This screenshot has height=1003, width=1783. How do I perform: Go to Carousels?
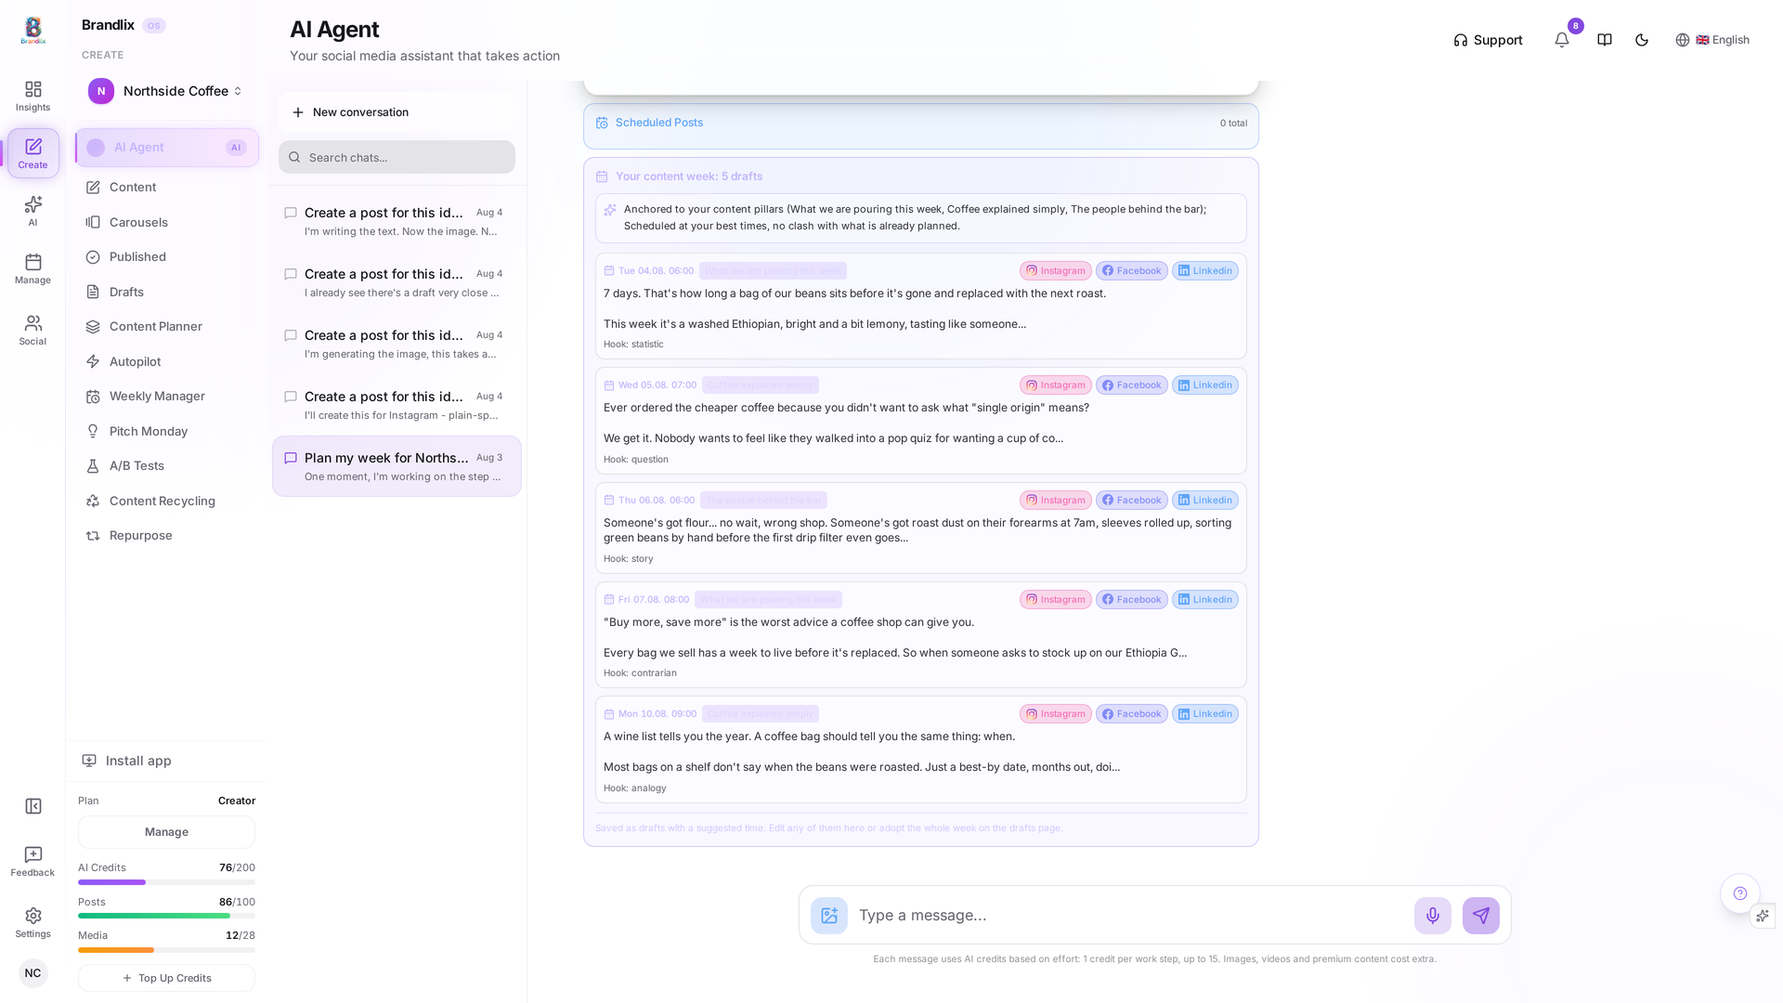[167, 222]
